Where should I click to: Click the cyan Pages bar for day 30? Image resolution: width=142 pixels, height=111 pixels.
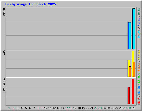130,36
